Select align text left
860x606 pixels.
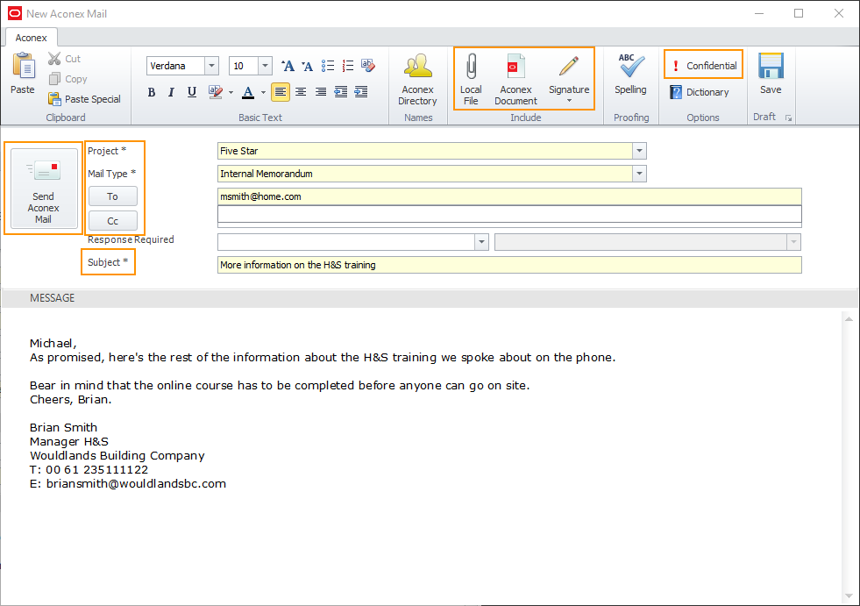coord(281,92)
